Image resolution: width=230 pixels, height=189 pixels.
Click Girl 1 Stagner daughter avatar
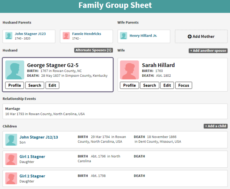[x=11, y=159]
